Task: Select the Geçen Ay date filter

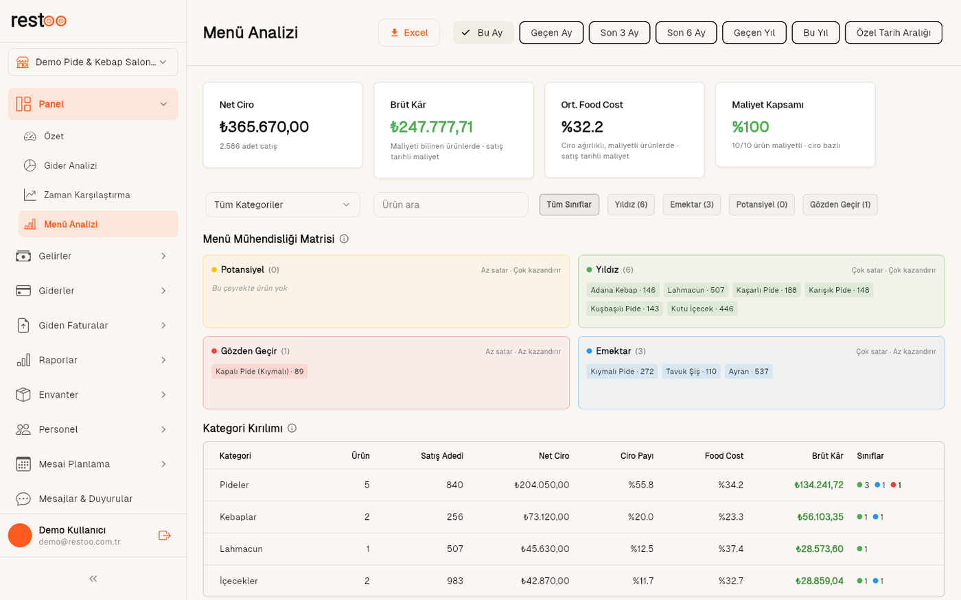Action: point(551,33)
